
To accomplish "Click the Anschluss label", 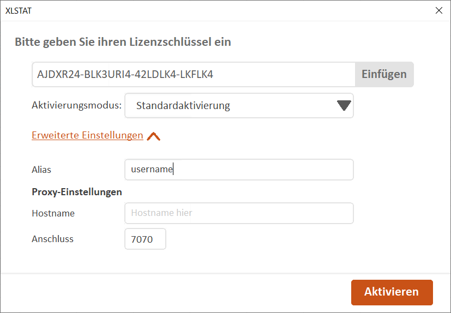I will (52, 239).
